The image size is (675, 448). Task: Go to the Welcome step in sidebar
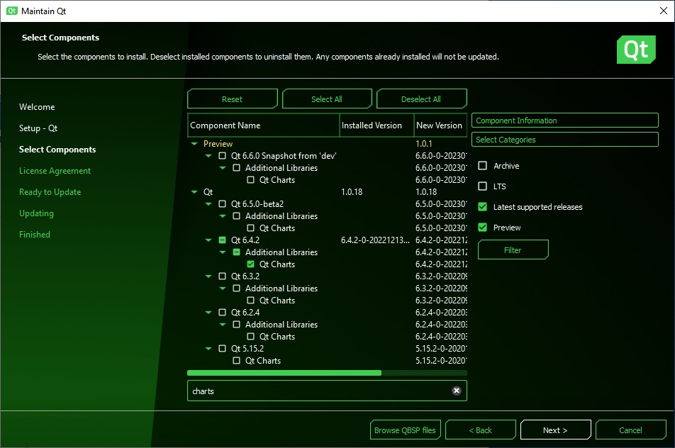click(x=37, y=107)
